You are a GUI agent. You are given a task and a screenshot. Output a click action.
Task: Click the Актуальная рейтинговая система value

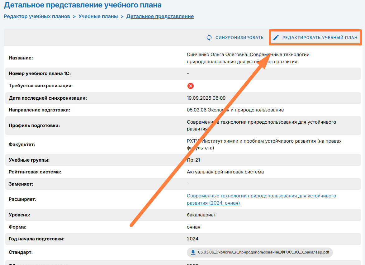click(x=225, y=172)
